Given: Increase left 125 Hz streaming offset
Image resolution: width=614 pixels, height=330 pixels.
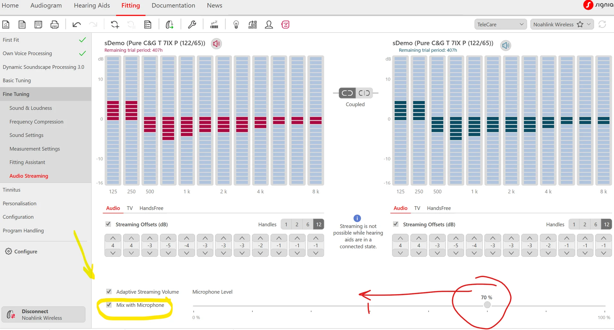Looking at the screenshot, I should (113, 238).
